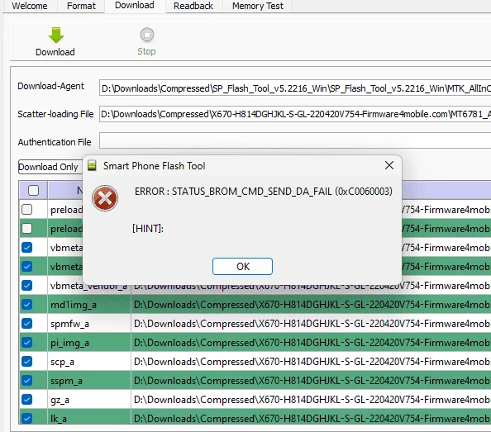This screenshot has height=432, width=491.
Task: Click the gz_a partition name
Action: point(60,401)
